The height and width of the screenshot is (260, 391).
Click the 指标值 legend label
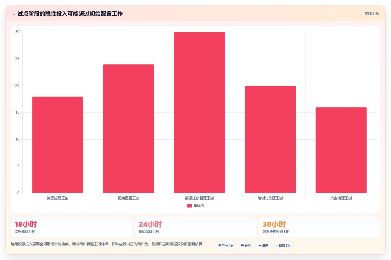pyautogui.click(x=199, y=206)
